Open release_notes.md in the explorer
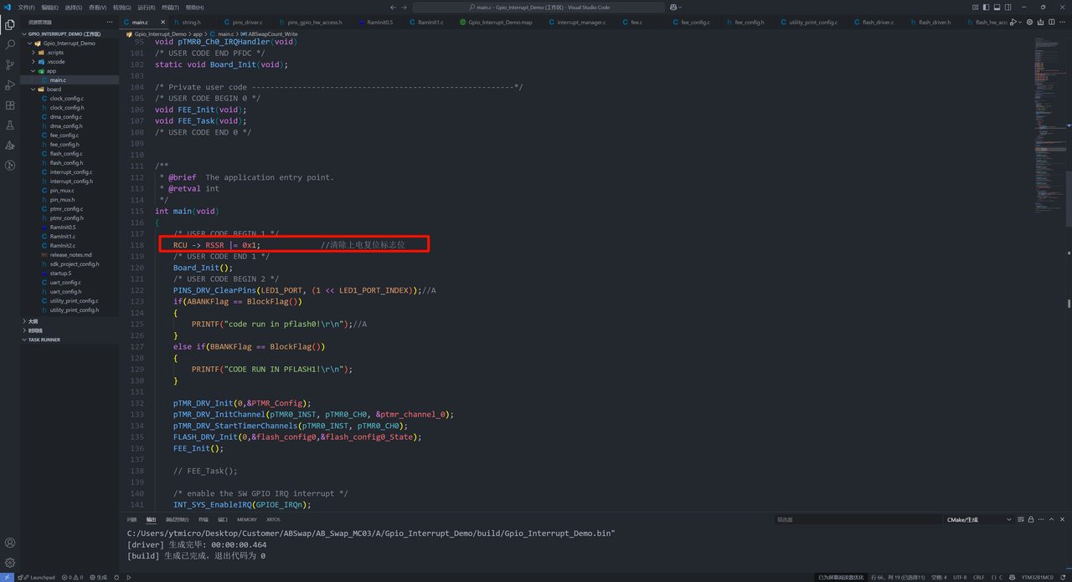Screen dimensions: 1072x582 point(70,254)
